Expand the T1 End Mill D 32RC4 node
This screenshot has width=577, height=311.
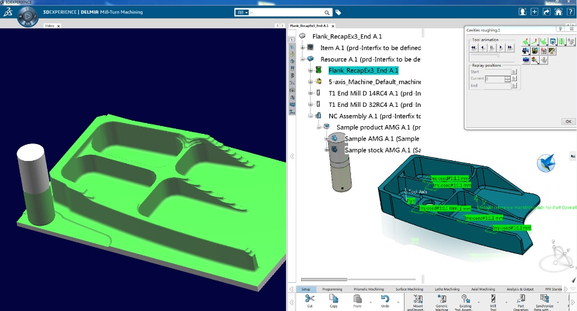point(310,104)
